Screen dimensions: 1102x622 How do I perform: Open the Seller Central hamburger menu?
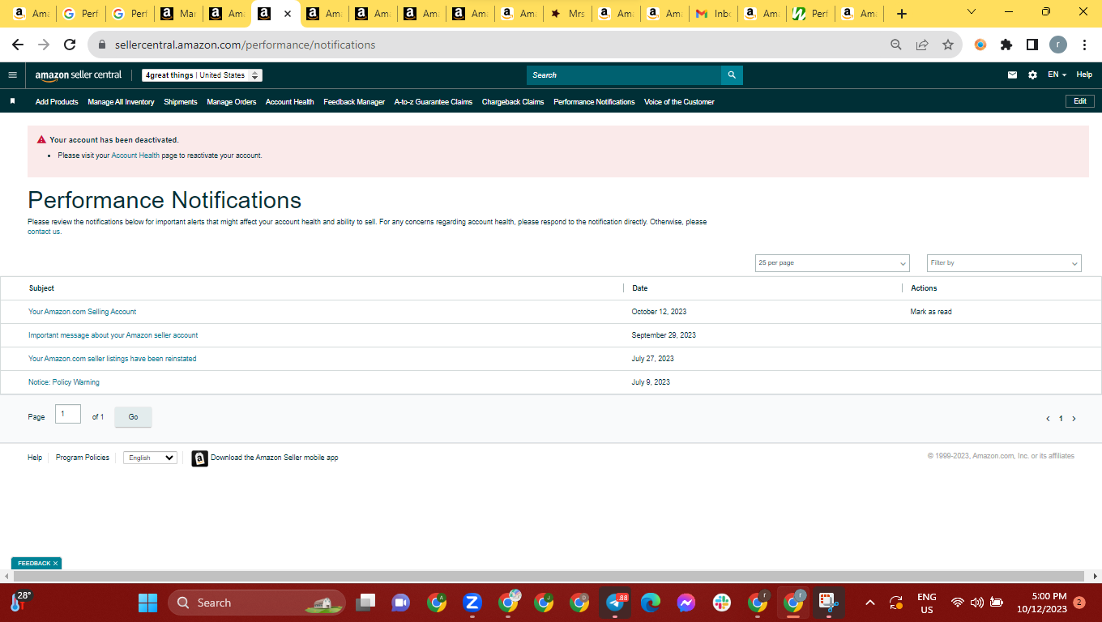tap(12, 75)
